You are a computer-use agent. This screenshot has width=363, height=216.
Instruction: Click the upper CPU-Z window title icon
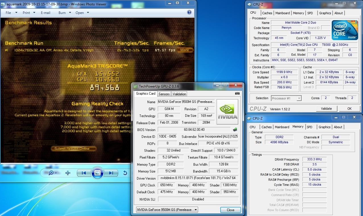pyautogui.click(x=249, y=4)
